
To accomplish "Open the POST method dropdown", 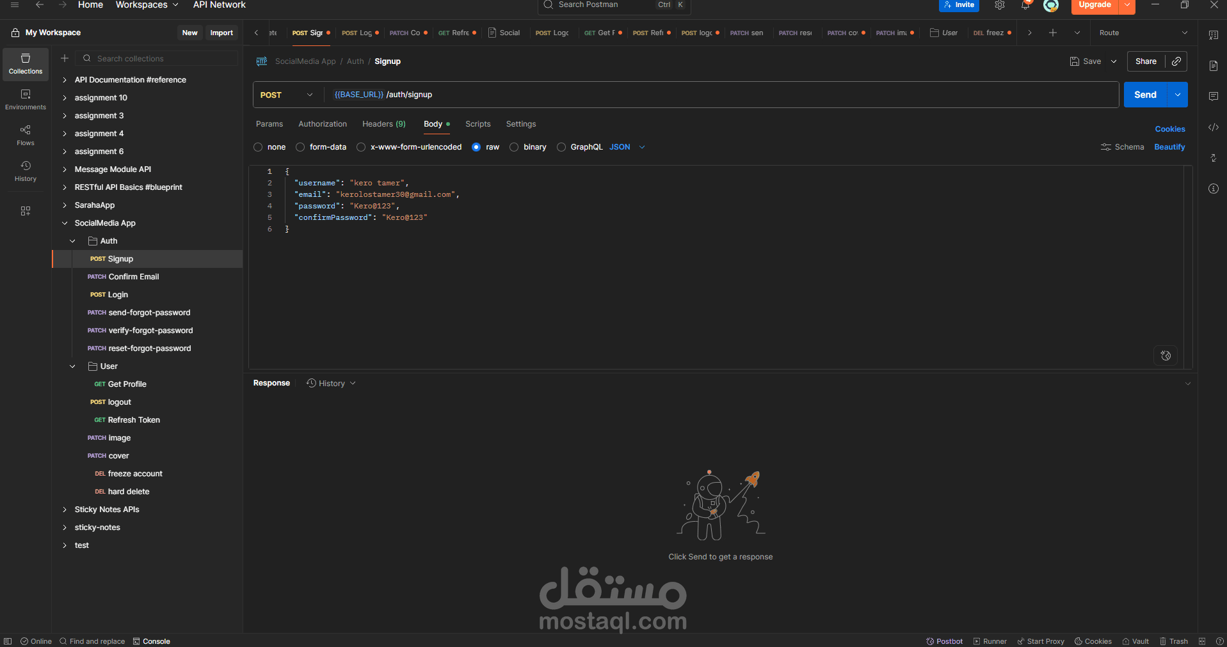I will [287, 95].
